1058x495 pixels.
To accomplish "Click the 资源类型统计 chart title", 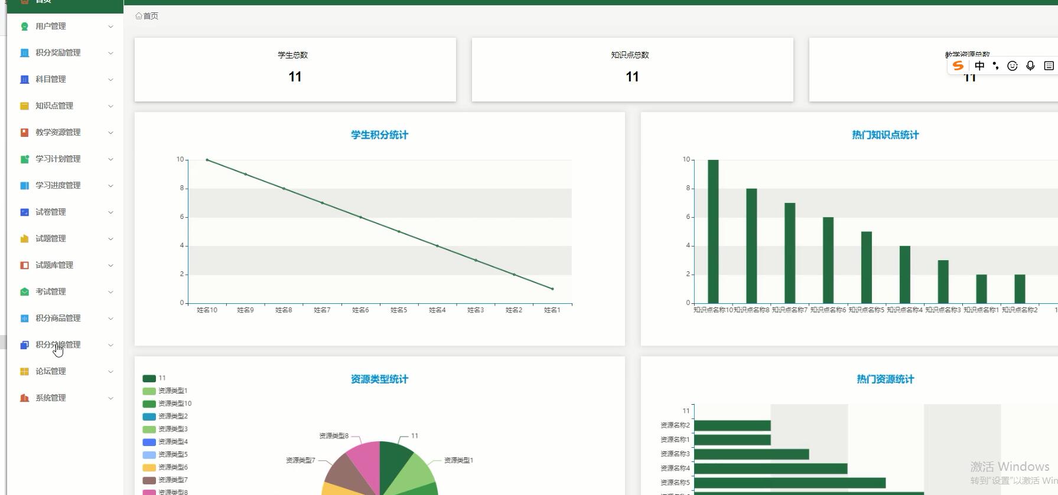I will pyautogui.click(x=380, y=379).
